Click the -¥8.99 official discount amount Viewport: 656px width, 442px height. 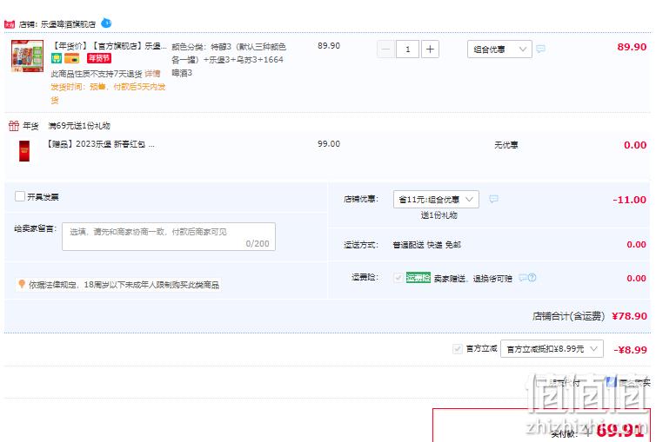(630, 350)
